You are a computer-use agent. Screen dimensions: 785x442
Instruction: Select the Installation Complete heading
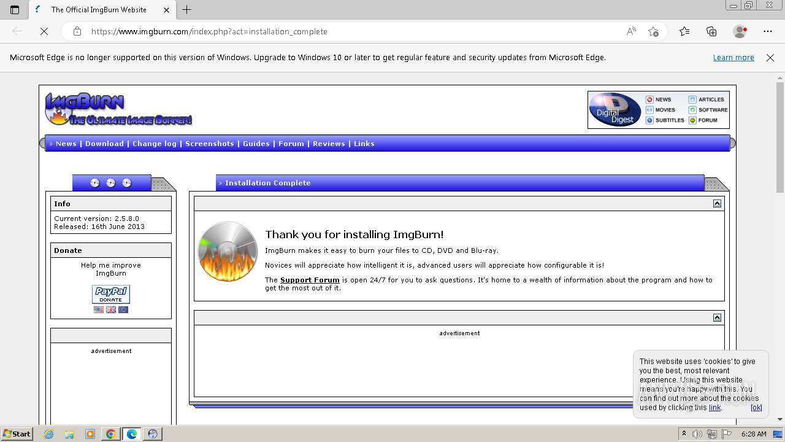click(268, 183)
